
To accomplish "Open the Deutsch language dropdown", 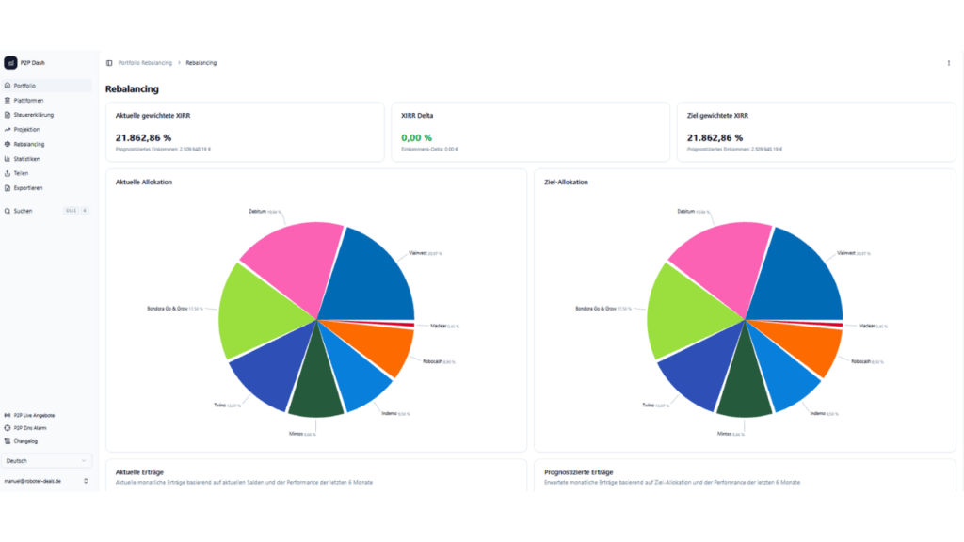I will [x=47, y=461].
